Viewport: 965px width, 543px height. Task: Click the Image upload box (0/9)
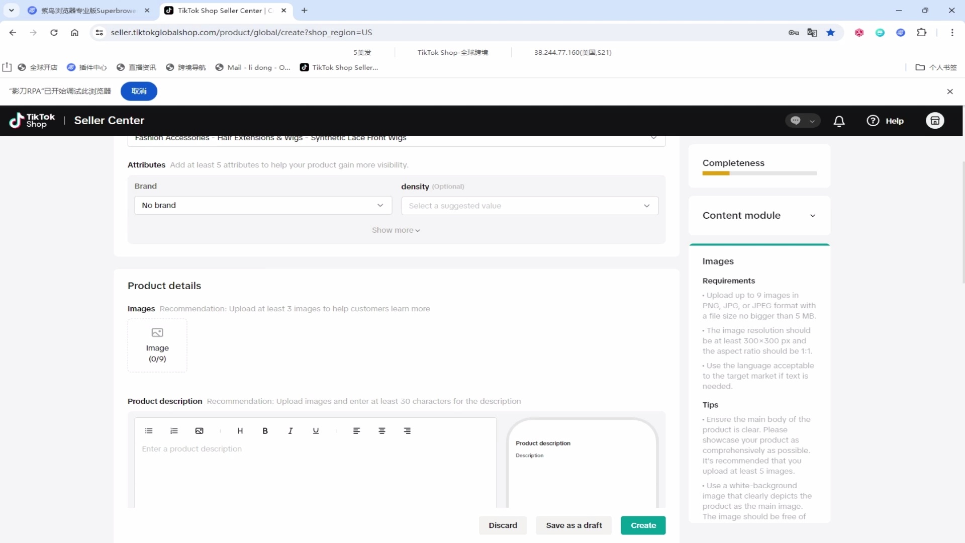click(x=157, y=345)
